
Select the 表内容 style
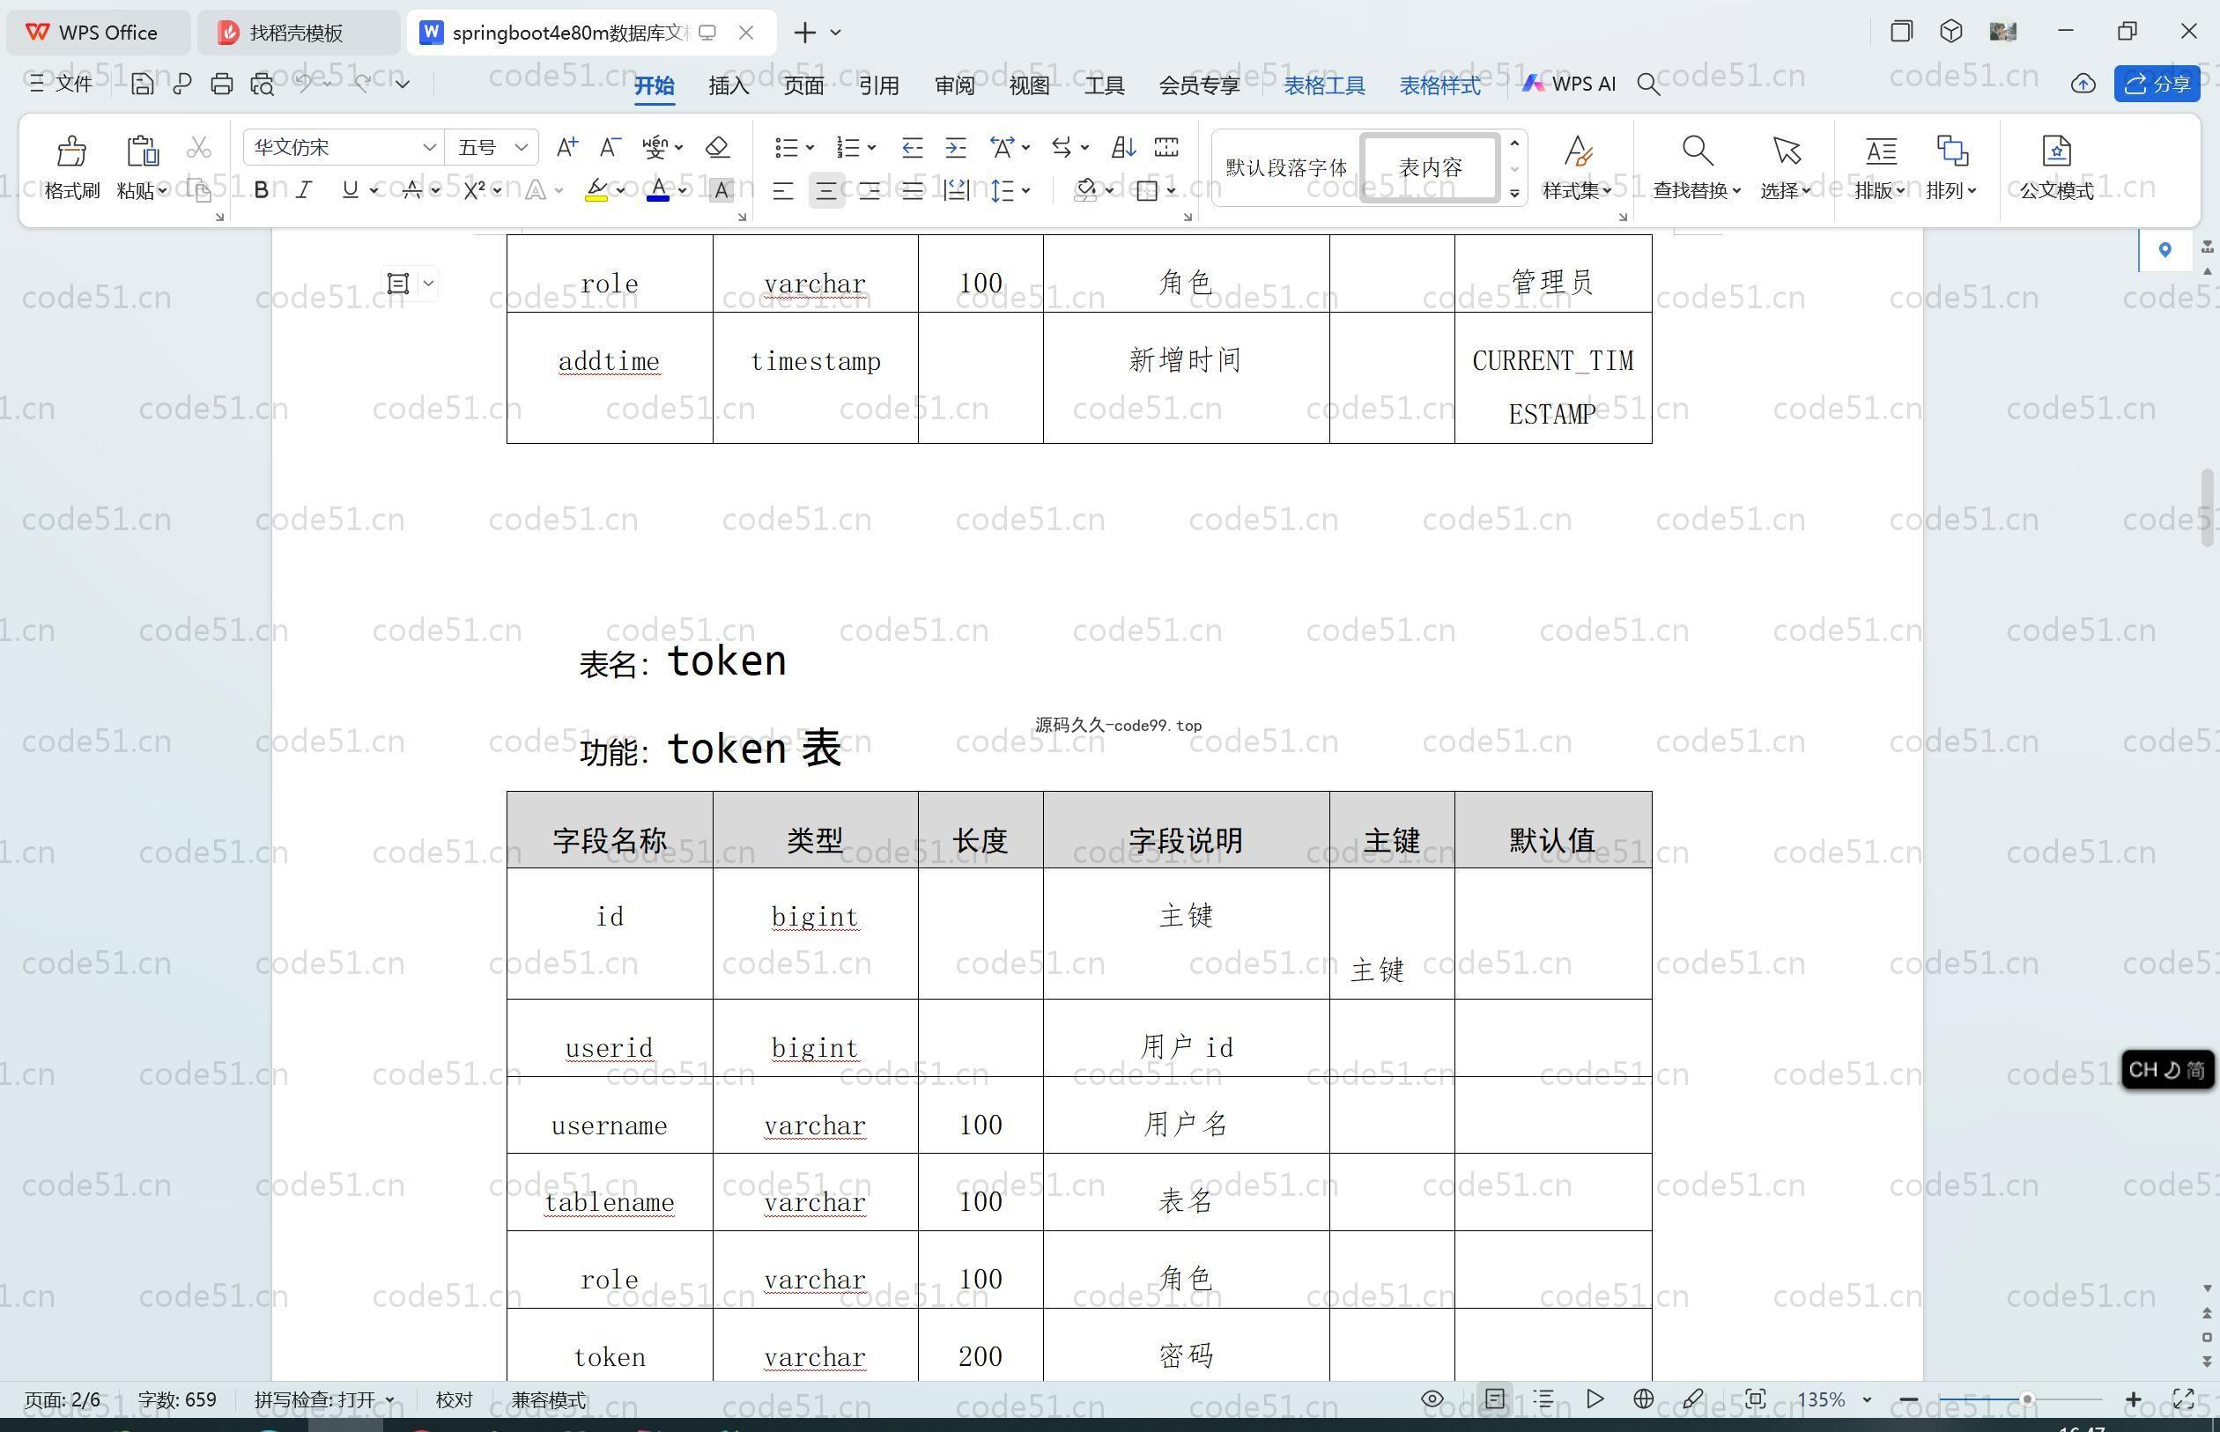point(1431,167)
